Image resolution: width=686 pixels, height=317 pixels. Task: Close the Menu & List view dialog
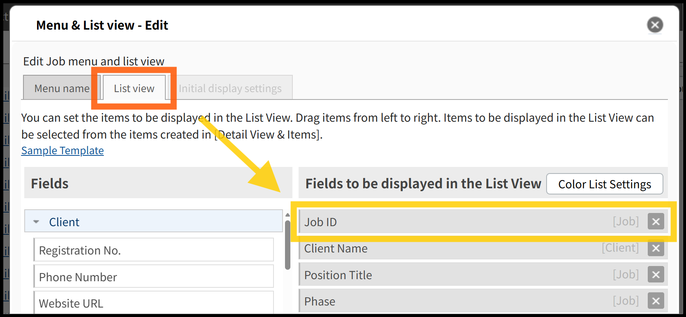[x=655, y=25]
